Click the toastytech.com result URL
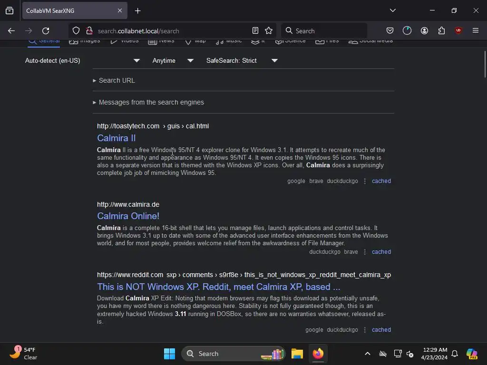Image resolution: width=487 pixels, height=365 pixels. point(153,126)
